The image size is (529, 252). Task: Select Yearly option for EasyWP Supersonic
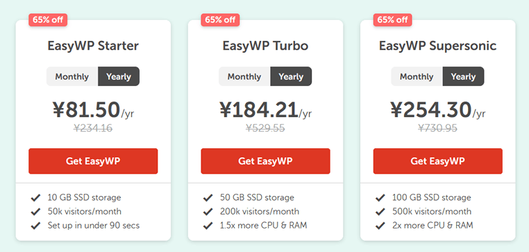pos(464,76)
